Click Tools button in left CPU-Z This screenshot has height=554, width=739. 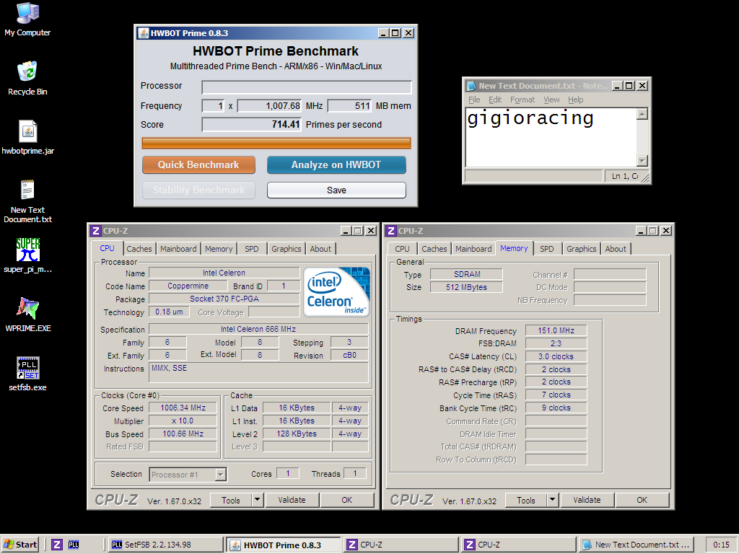pos(230,501)
